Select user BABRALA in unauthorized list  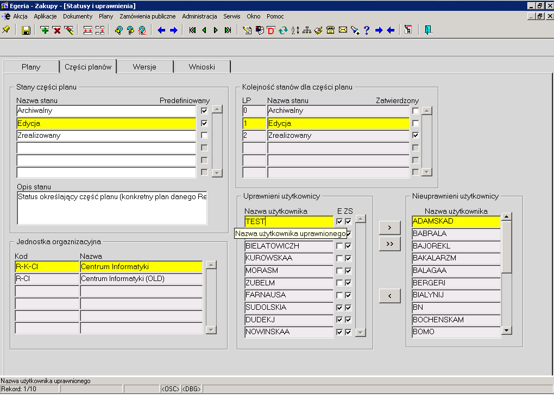[456, 234]
